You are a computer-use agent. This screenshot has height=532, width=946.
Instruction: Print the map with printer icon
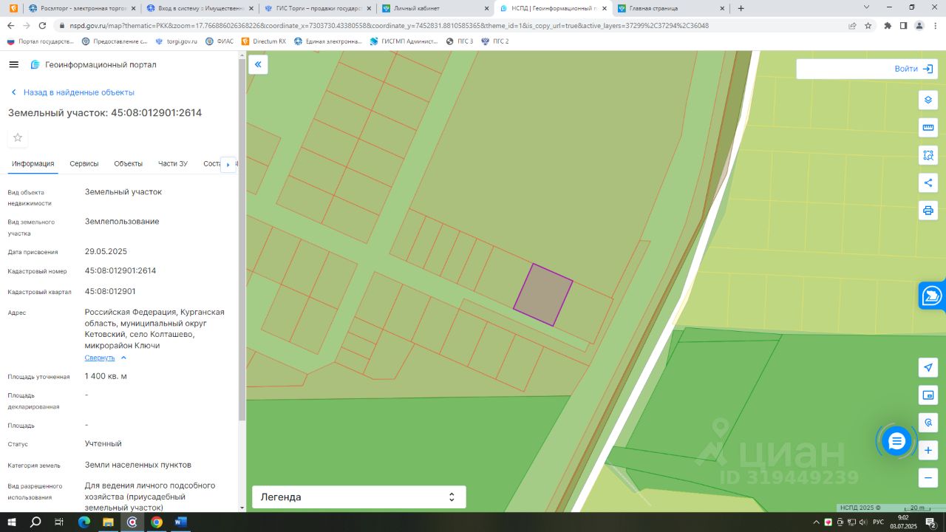(x=928, y=211)
